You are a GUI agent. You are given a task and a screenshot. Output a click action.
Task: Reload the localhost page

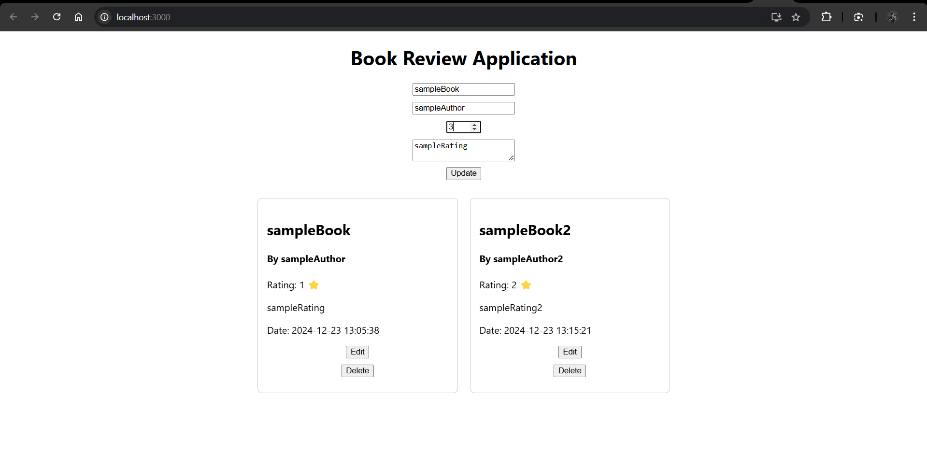[57, 17]
